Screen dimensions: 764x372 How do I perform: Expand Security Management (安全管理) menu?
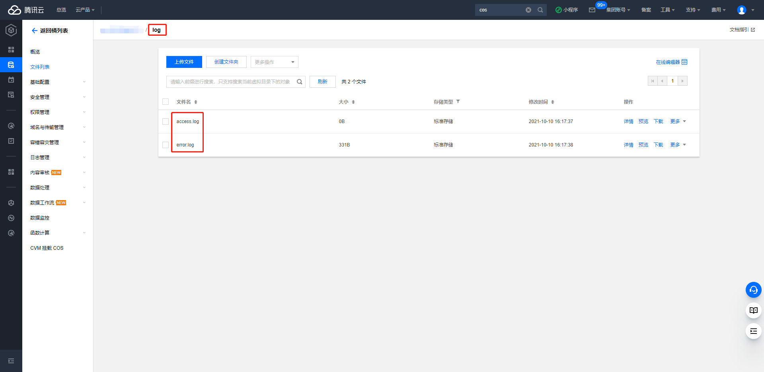pos(58,97)
